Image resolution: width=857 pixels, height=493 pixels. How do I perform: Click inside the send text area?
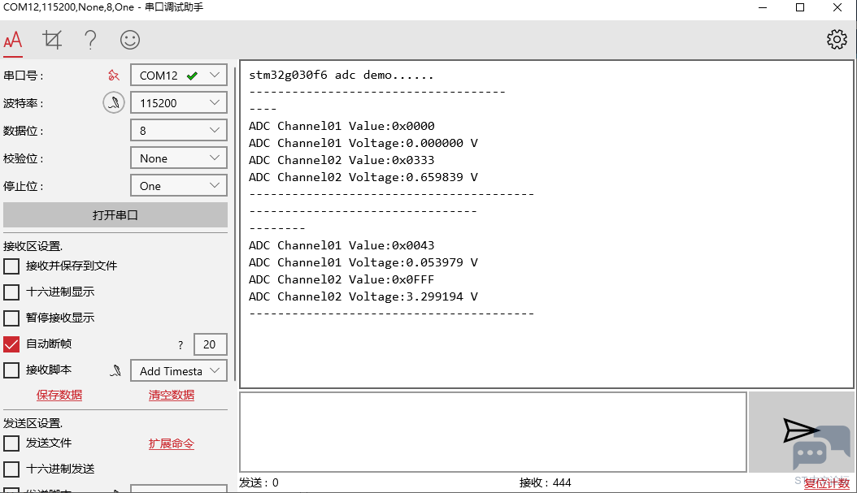[493, 432]
